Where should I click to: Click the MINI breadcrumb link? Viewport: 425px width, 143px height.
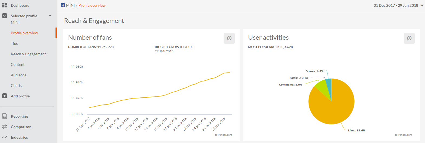coord(70,5)
